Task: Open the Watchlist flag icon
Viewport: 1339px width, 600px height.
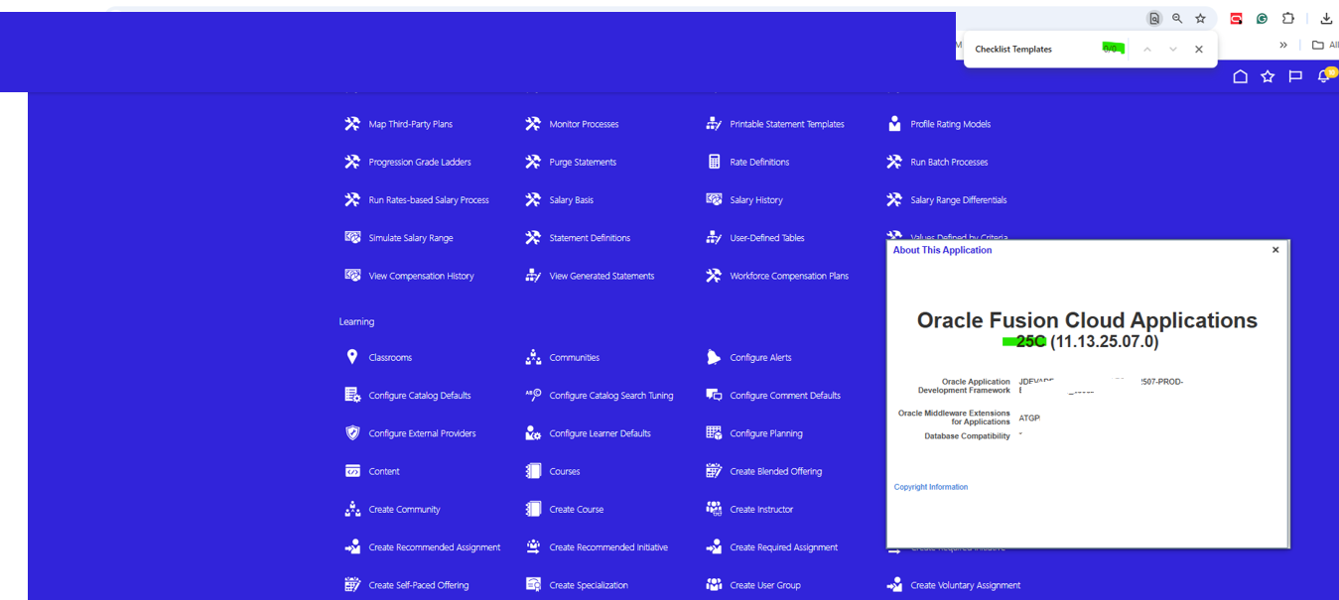Action: (1295, 76)
